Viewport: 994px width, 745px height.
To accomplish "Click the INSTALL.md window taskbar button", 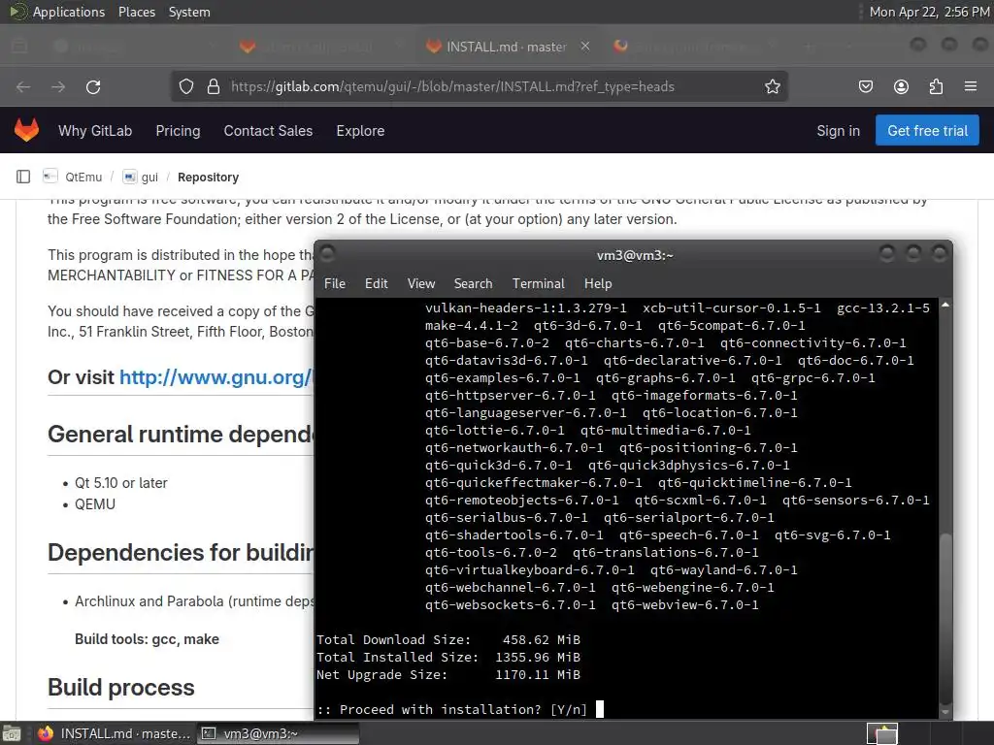I will tap(115, 733).
